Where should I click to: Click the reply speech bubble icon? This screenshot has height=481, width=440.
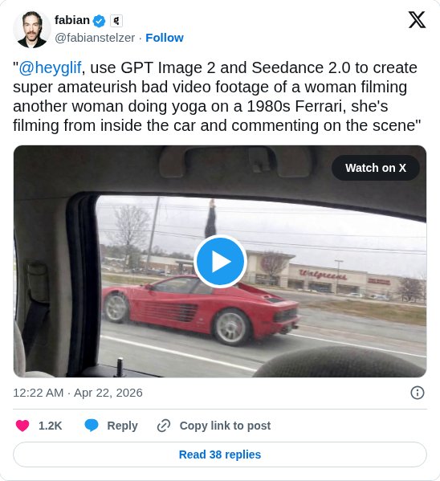92,426
